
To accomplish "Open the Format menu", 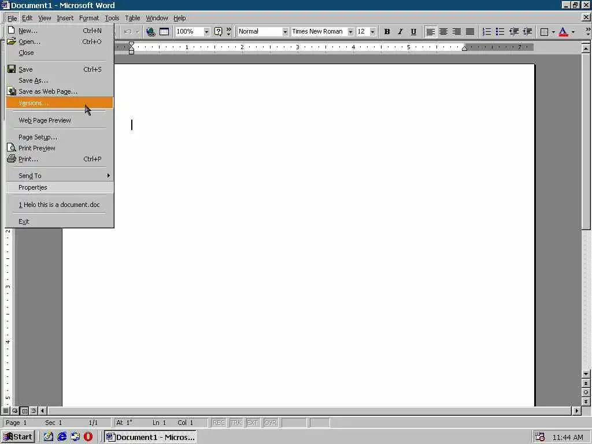I will point(88,18).
